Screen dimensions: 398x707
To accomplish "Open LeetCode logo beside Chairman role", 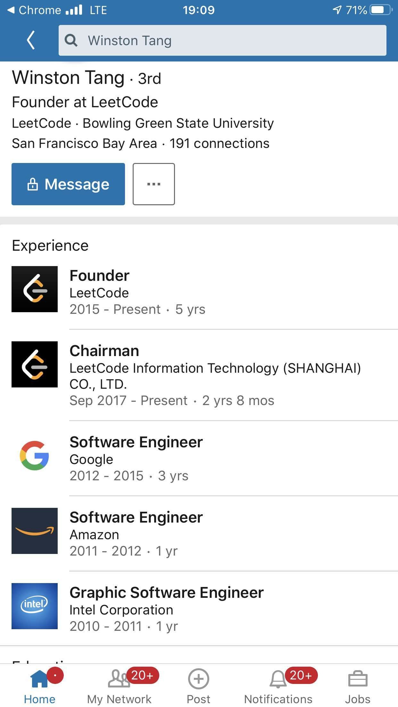I will (35, 364).
